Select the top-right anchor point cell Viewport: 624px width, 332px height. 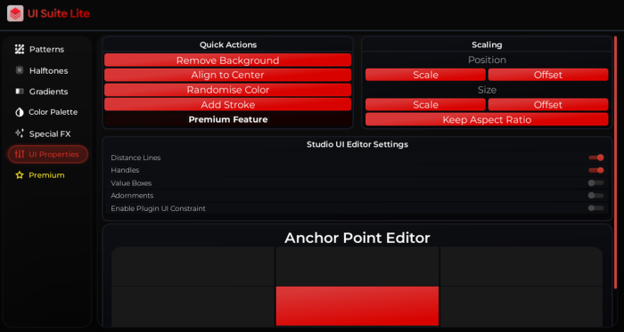point(521,266)
